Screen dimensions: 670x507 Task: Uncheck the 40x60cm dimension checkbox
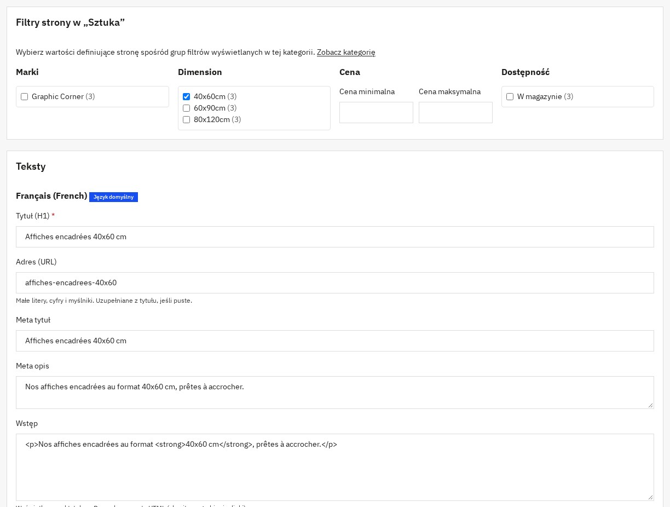(186, 97)
